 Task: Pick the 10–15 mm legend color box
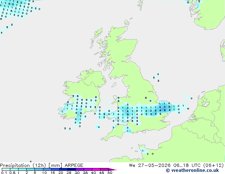[47, 169]
